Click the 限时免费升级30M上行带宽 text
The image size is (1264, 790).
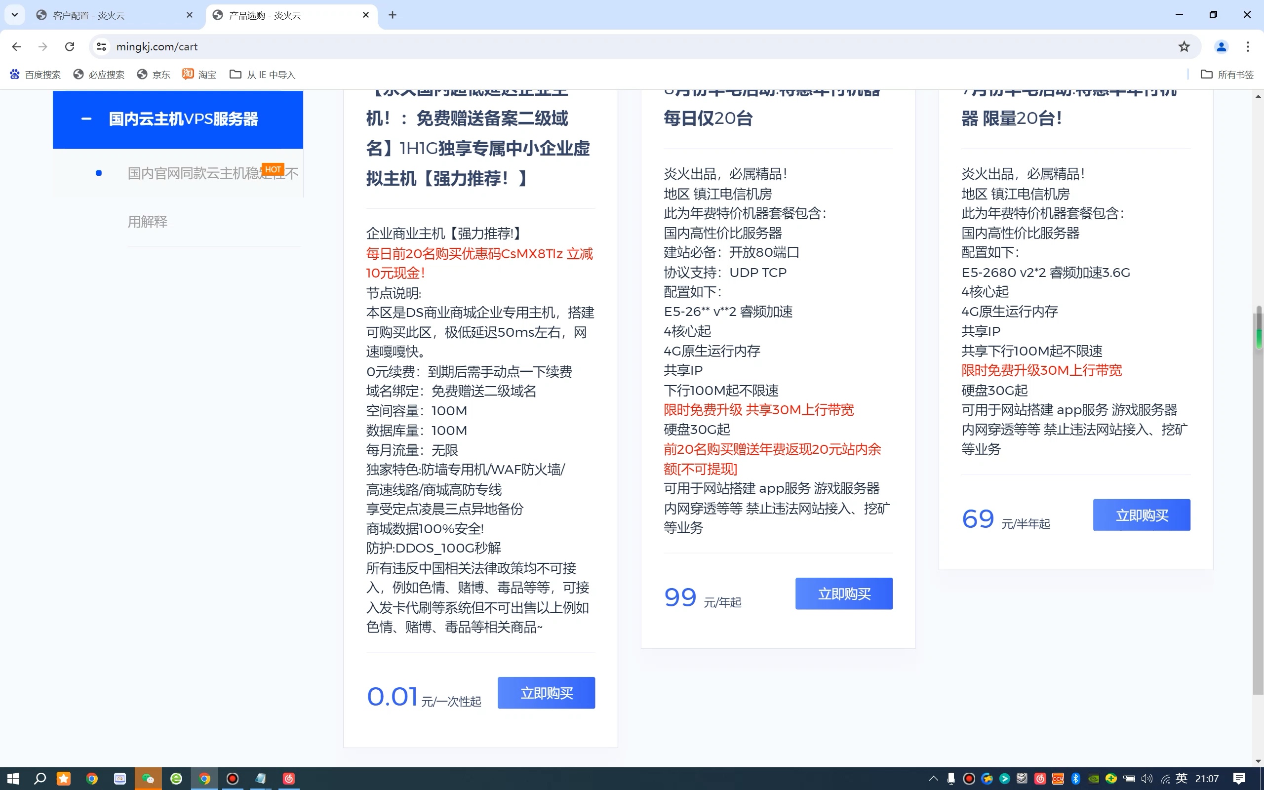coord(1041,370)
